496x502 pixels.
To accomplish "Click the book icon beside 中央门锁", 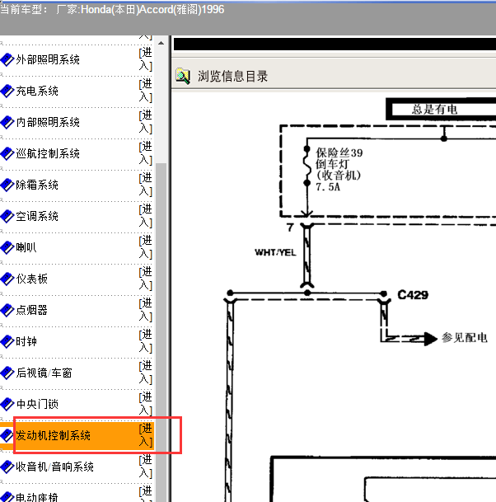I will point(7,405).
